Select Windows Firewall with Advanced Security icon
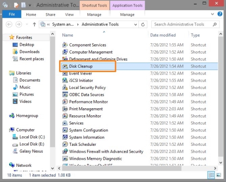226x182 pixels. (x=65, y=152)
